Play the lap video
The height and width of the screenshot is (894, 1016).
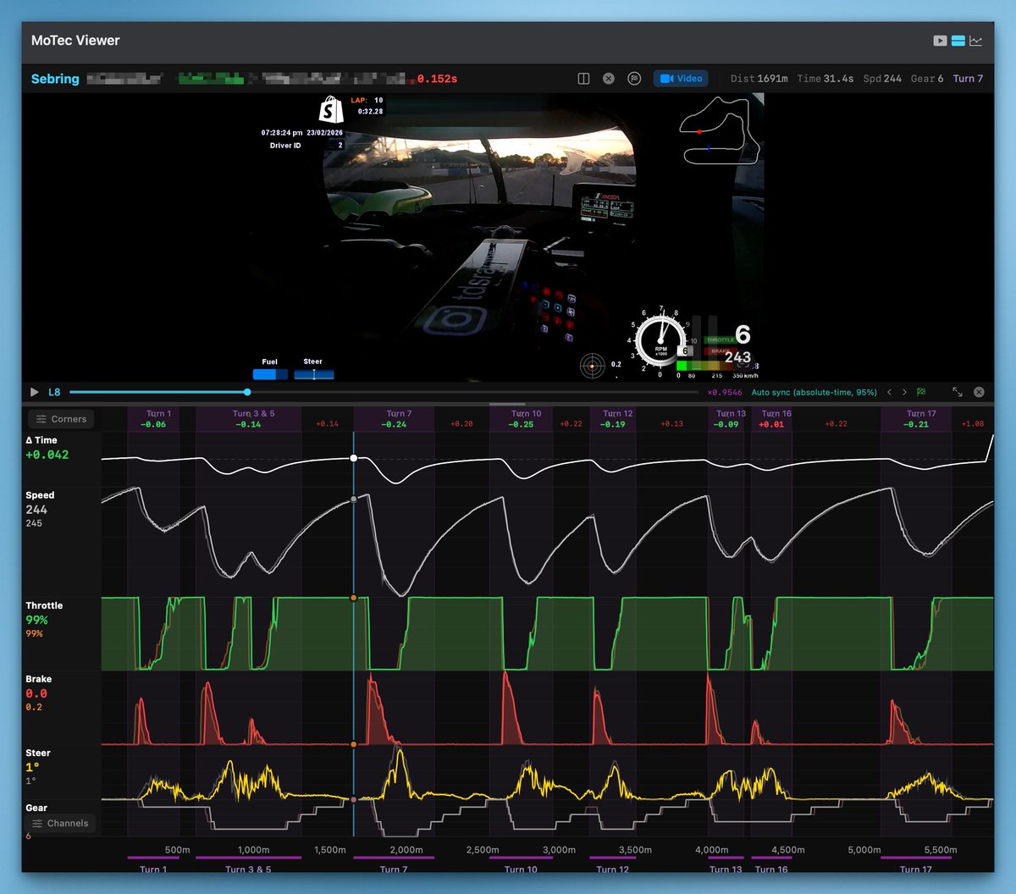coord(35,392)
